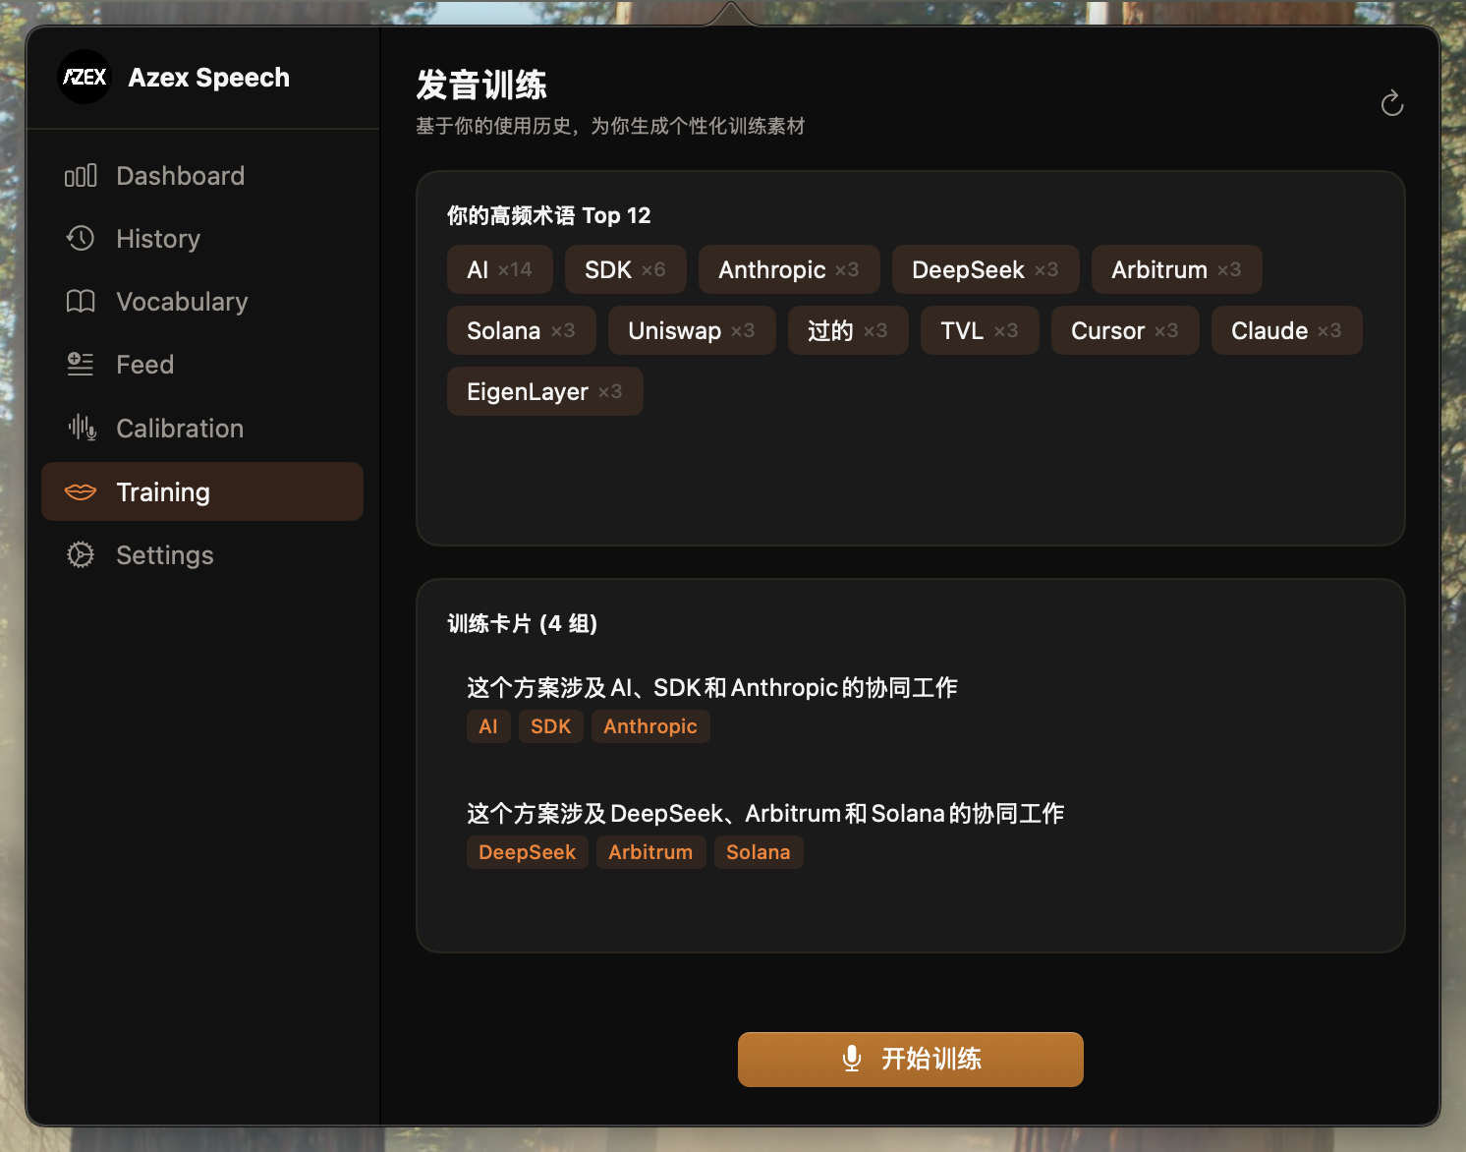Click the Arbitrum ×3 term chip

click(1177, 269)
